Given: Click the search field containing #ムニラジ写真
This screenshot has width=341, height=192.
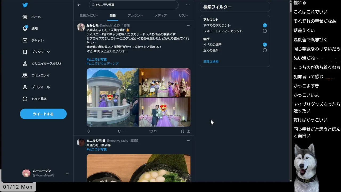Looking at the screenshot, I should (134, 5).
